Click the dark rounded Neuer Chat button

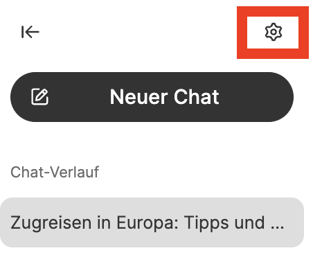pyautogui.click(x=152, y=97)
